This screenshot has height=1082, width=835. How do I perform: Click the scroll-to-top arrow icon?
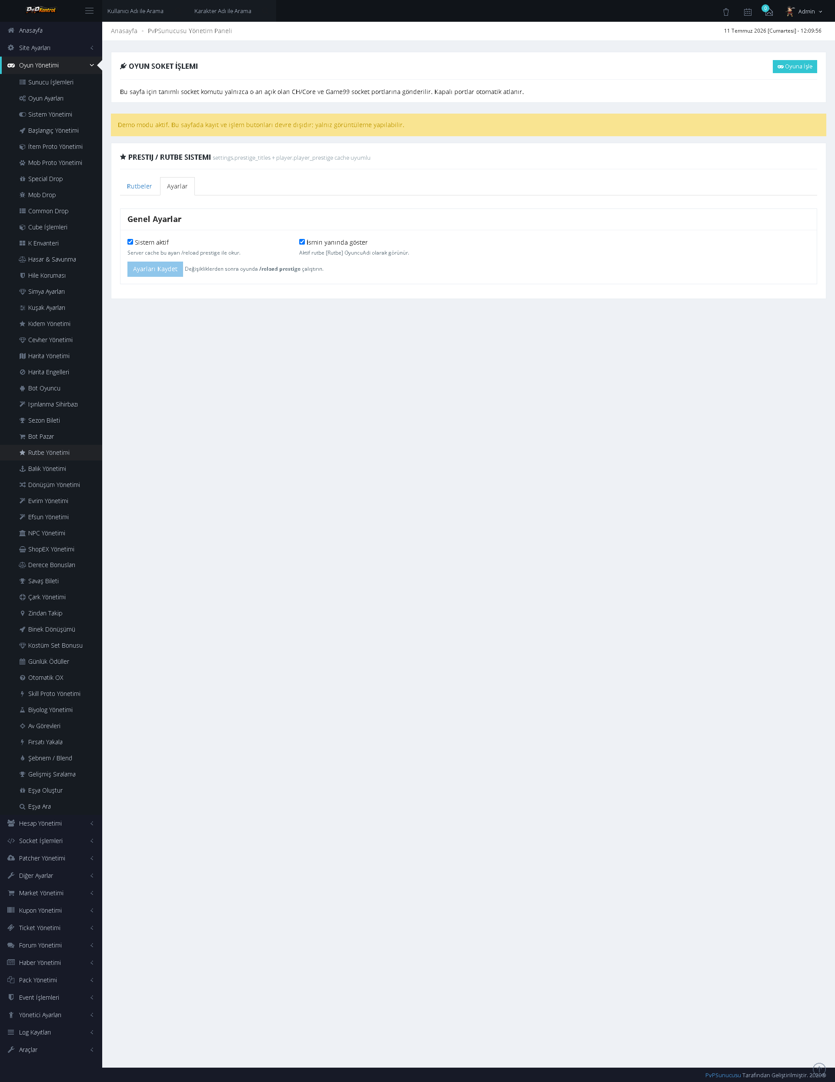(819, 1069)
